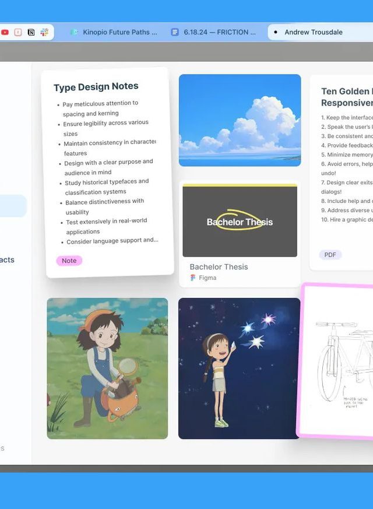Select the bicycle sketch card
The height and width of the screenshot is (509, 373).
click(338, 360)
